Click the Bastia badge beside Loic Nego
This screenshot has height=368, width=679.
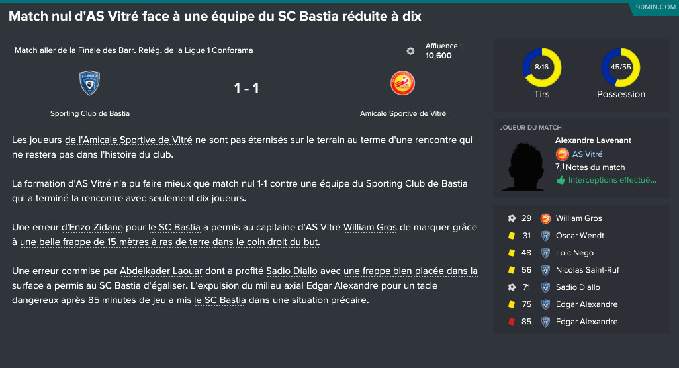(545, 253)
